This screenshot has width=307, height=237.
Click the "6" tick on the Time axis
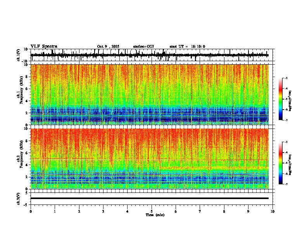click(x=176, y=211)
